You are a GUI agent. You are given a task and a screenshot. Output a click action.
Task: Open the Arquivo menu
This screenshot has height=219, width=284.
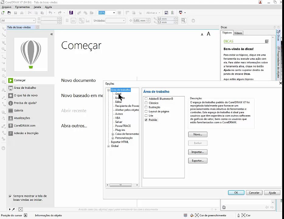[6, 7]
